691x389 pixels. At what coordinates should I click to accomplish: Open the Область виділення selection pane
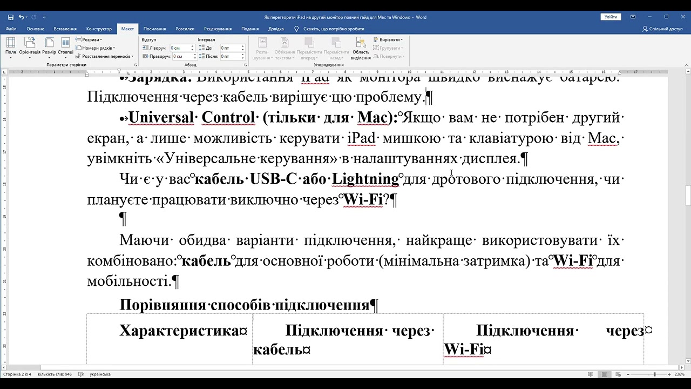[x=361, y=48]
